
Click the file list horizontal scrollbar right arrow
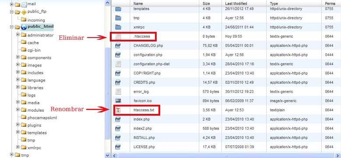click(338, 156)
